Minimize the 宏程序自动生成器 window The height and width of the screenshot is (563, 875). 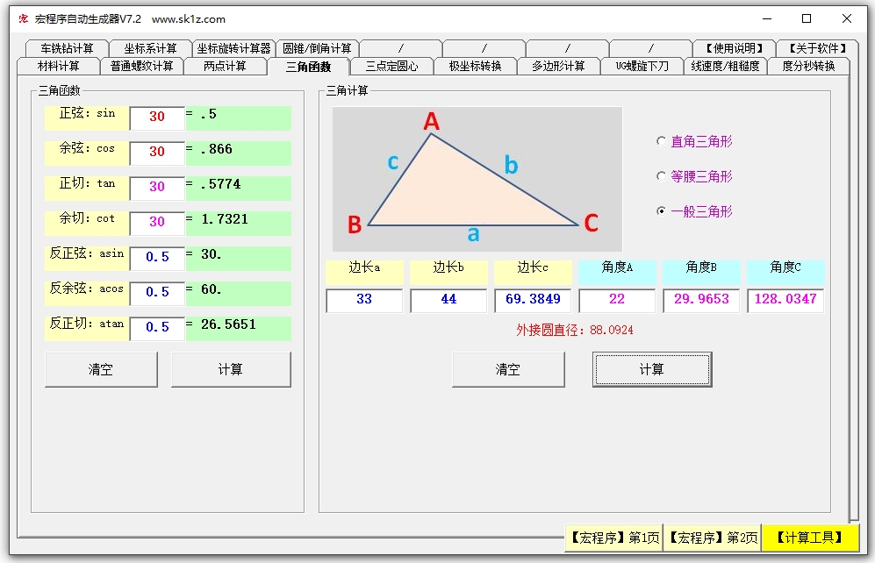pos(767,19)
